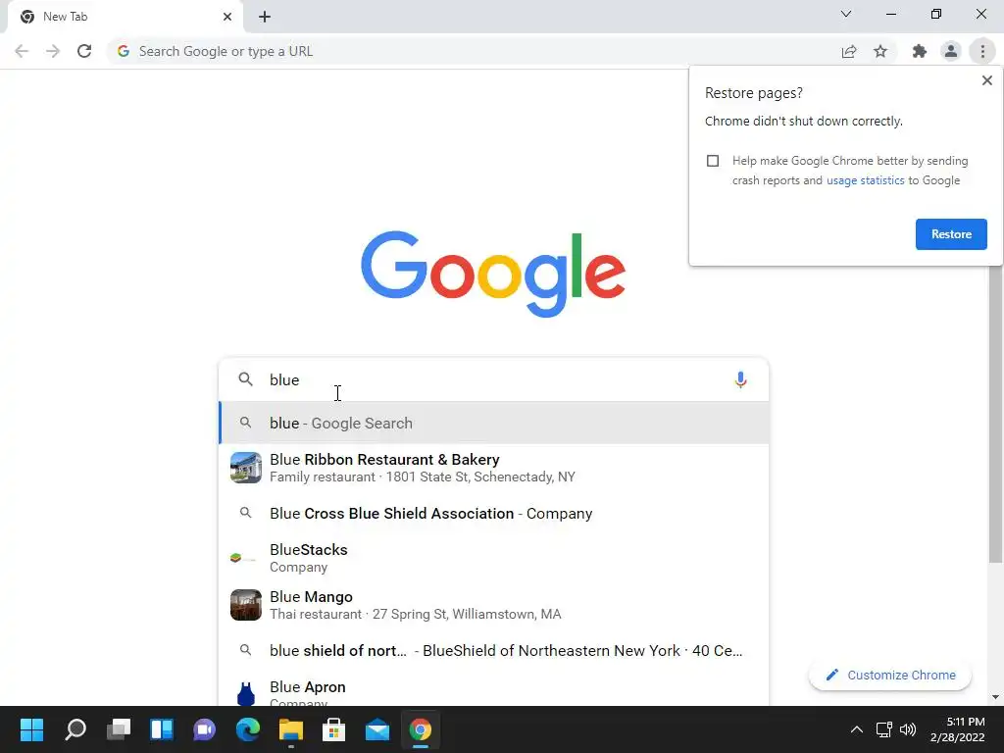
Task: Click the page vertical scrollbar
Action: coord(995,415)
